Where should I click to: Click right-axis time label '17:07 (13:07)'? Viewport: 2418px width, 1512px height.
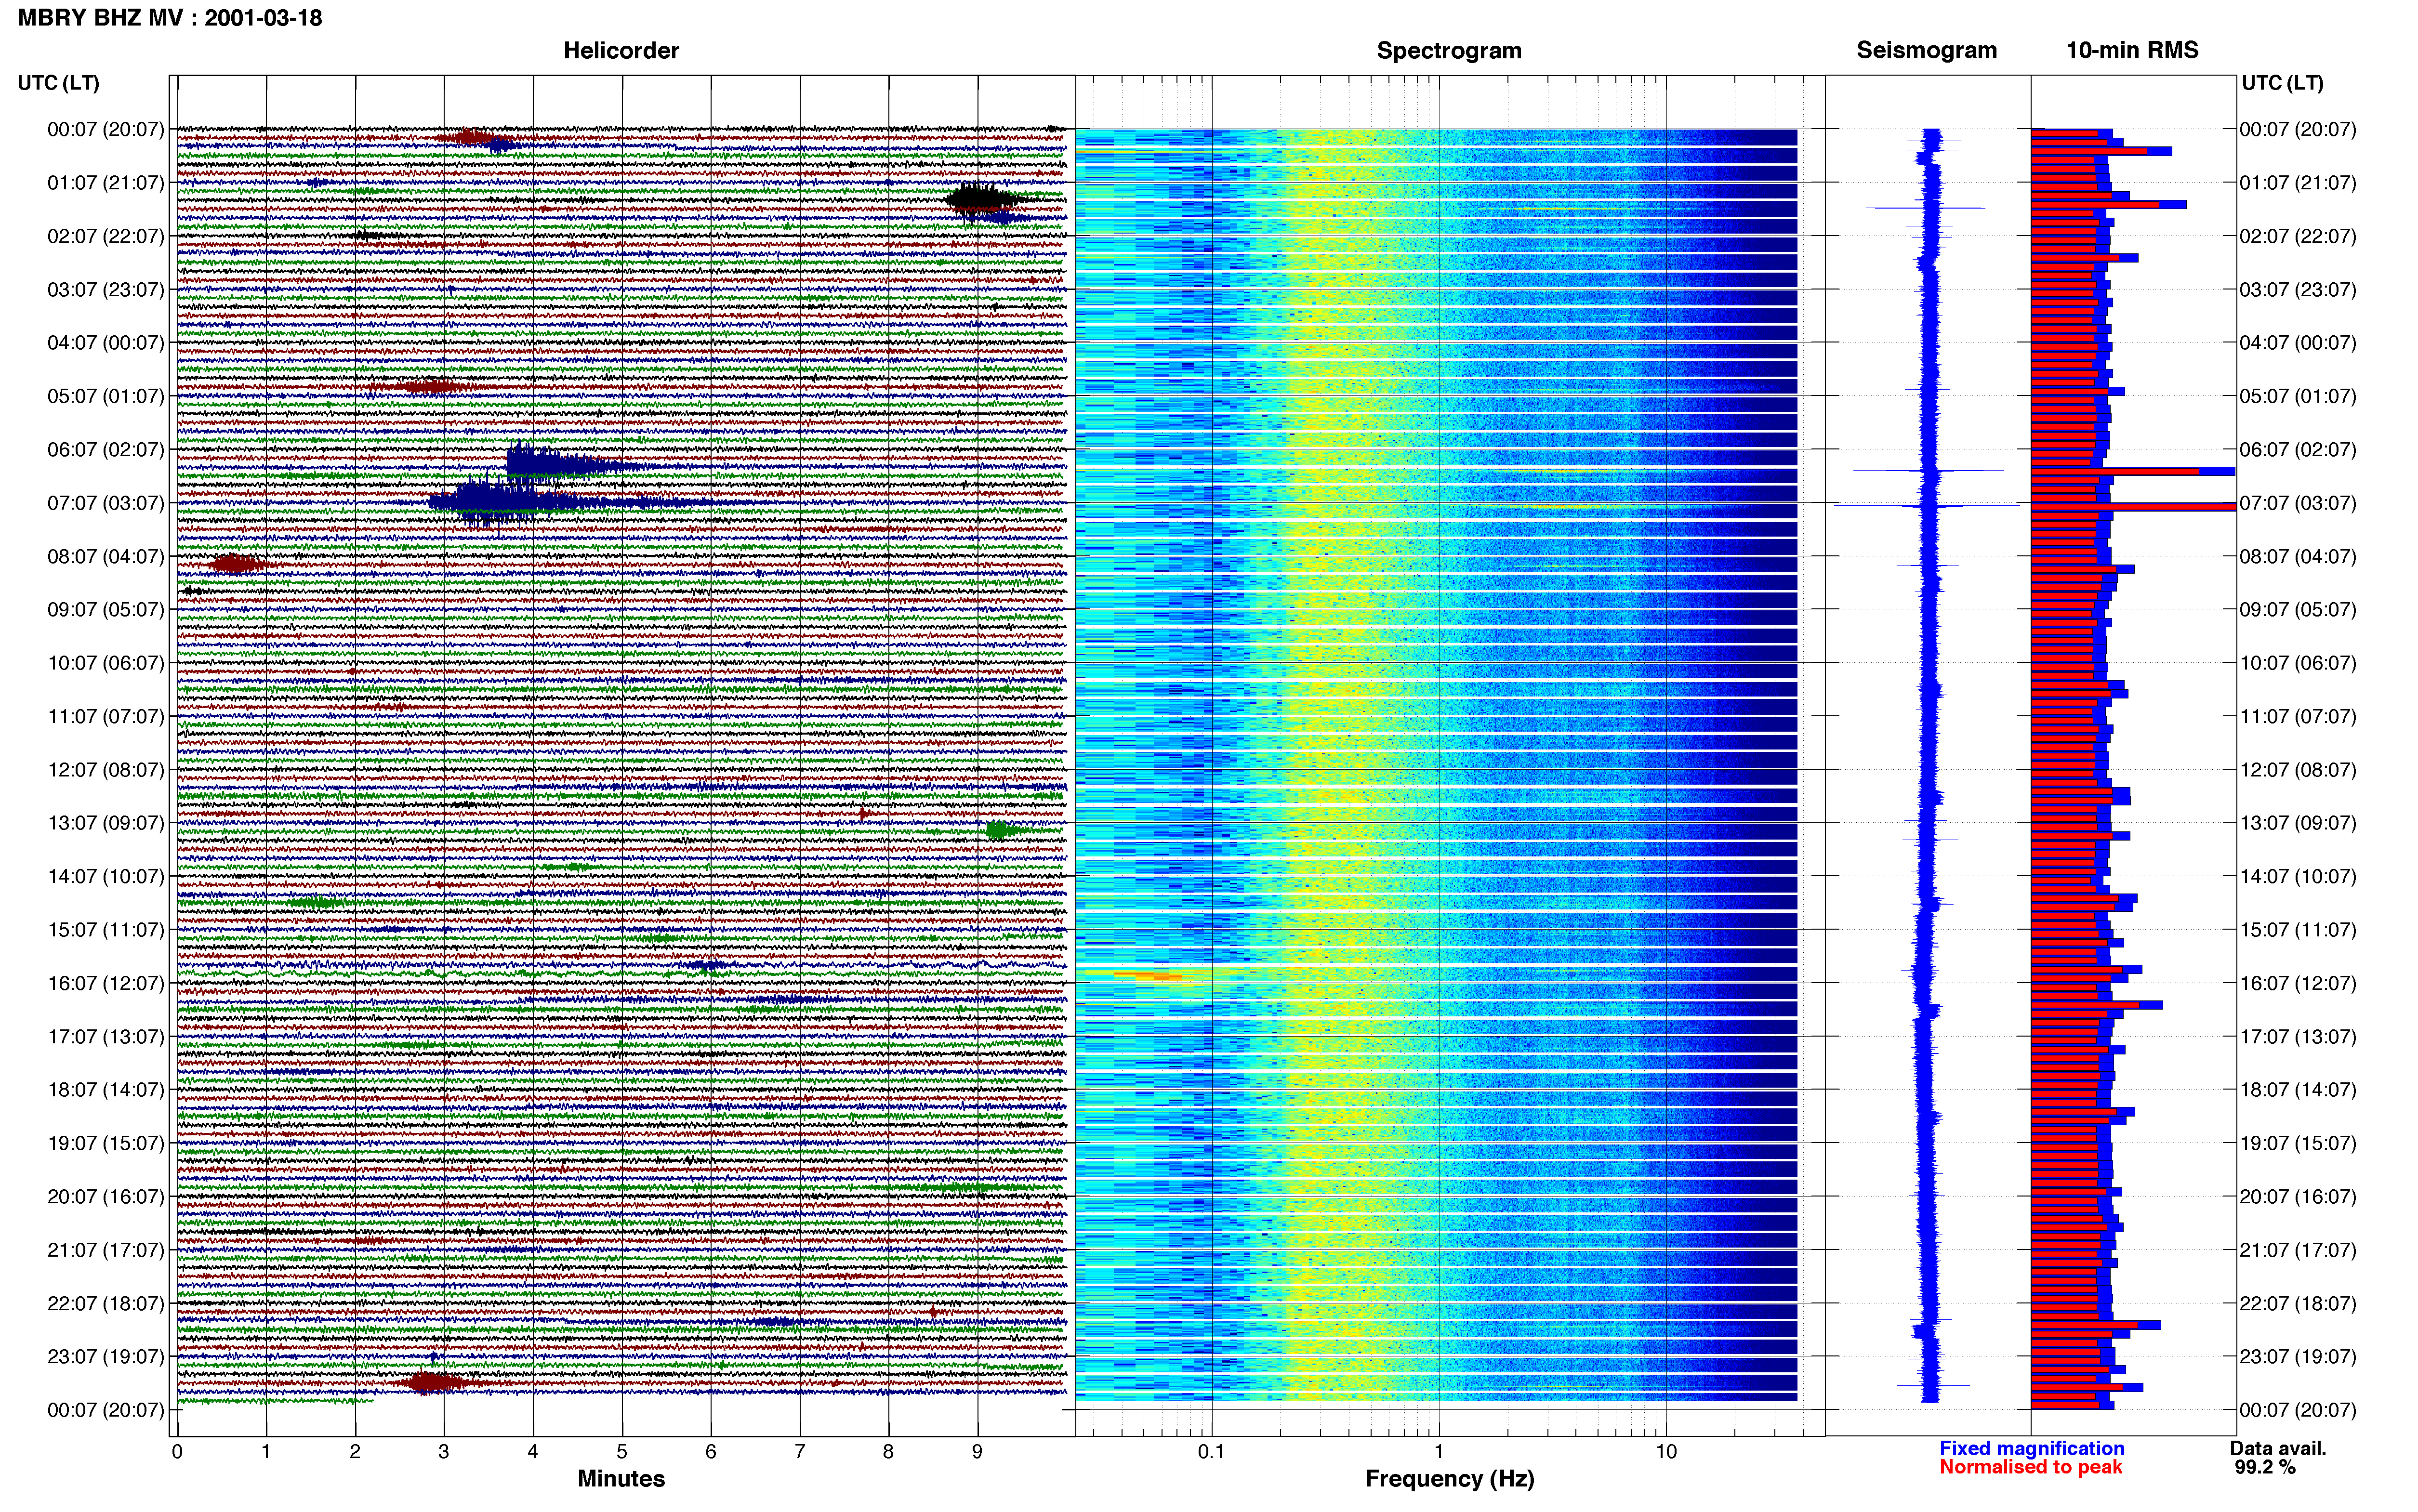coord(2298,1037)
